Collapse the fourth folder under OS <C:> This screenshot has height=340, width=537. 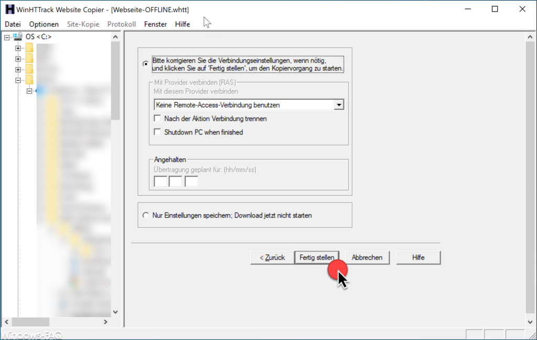pyautogui.click(x=18, y=80)
